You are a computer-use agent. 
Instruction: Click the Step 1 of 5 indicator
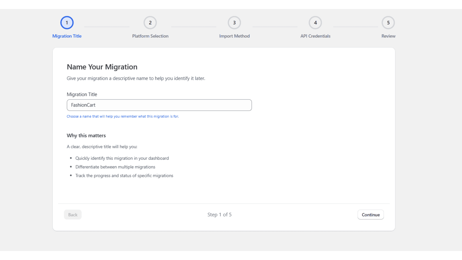219,215
